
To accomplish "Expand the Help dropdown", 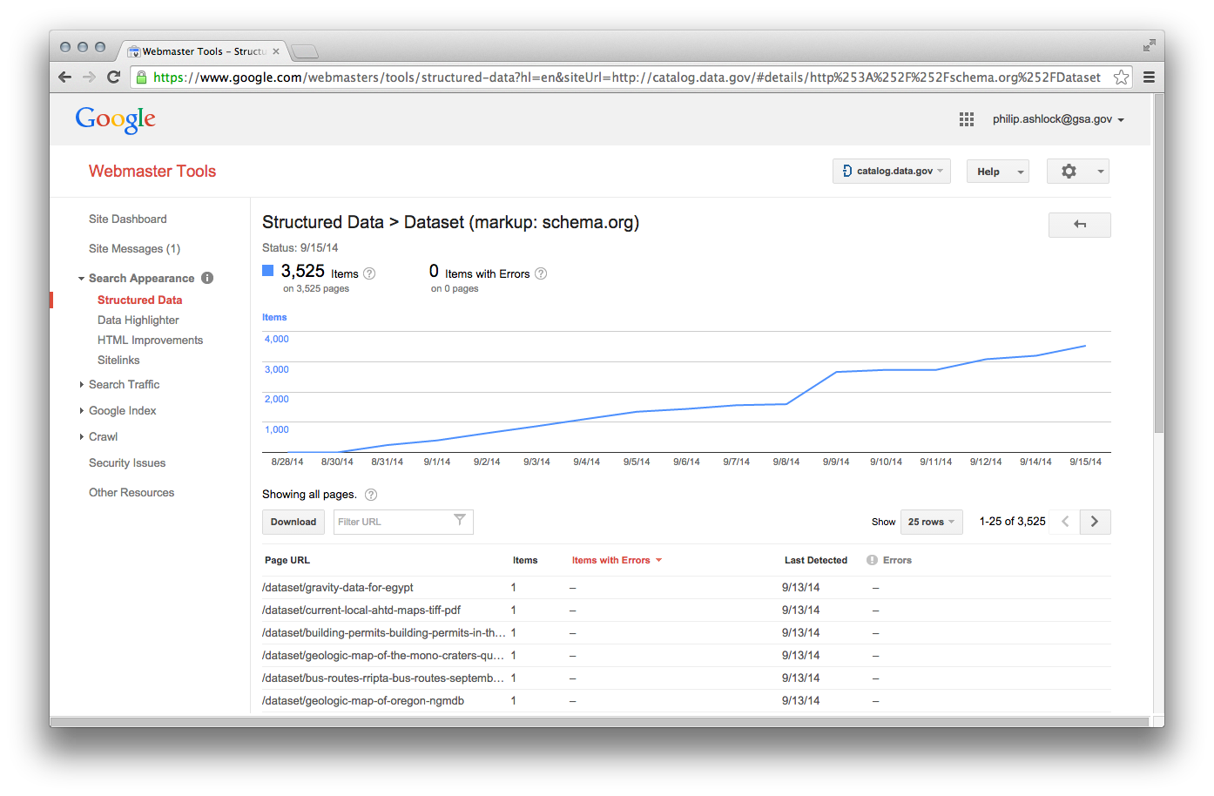I will click(998, 172).
